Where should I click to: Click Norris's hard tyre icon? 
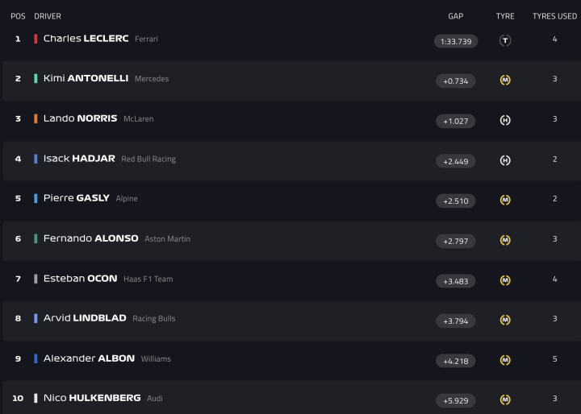coord(505,120)
